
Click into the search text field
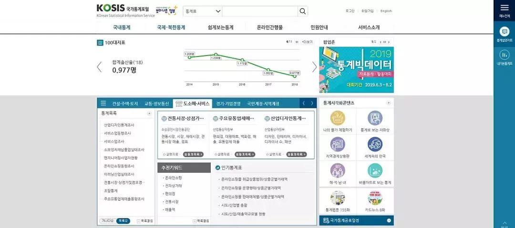[260, 11]
